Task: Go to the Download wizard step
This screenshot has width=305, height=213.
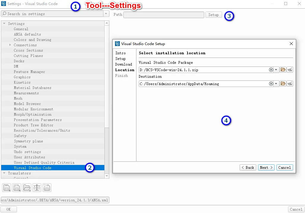Action: pyautogui.click(x=124, y=64)
